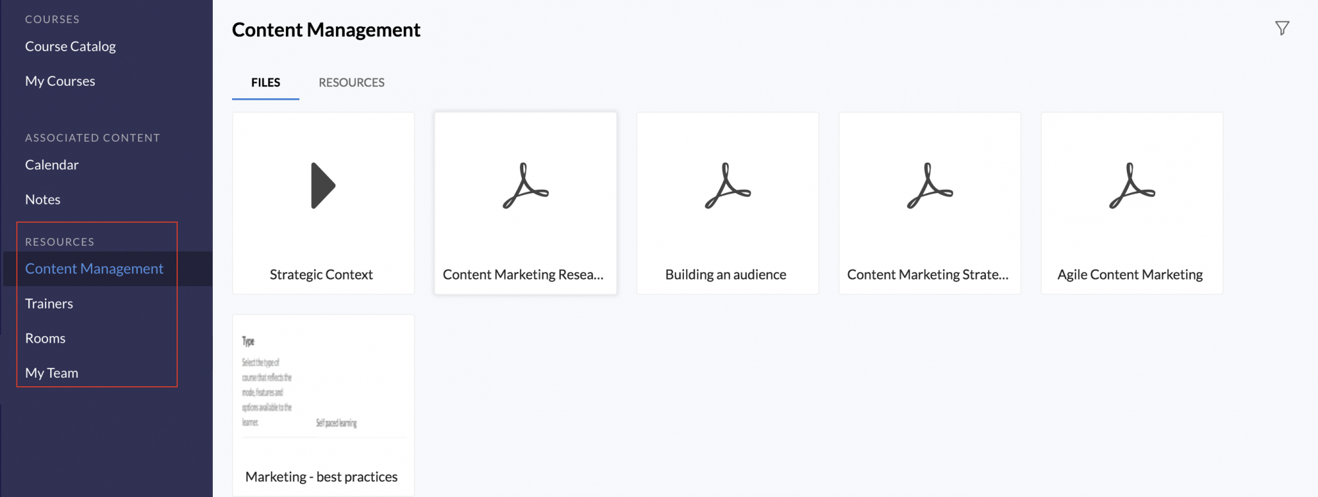Open Notes from the sidebar
Image resolution: width=1318 pixels, height=497 pixels.
[43, 200]
